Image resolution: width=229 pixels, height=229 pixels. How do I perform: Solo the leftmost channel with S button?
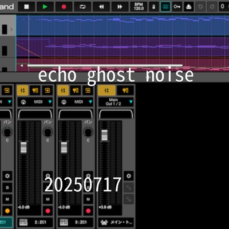7,188
